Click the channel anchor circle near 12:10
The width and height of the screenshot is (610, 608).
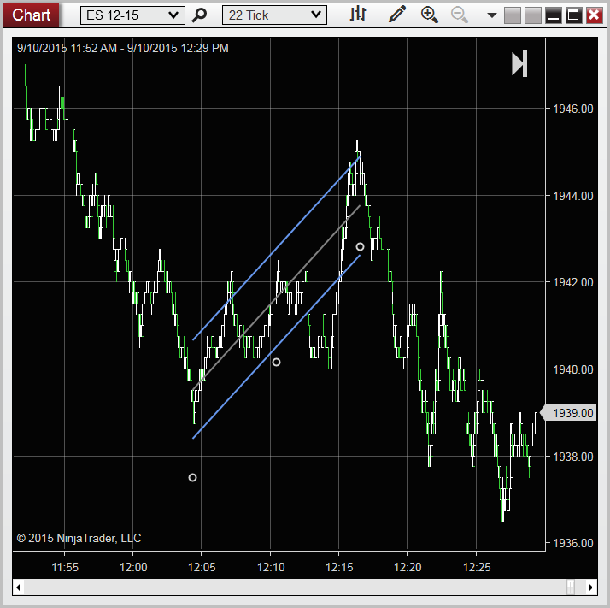pos(276,363)
